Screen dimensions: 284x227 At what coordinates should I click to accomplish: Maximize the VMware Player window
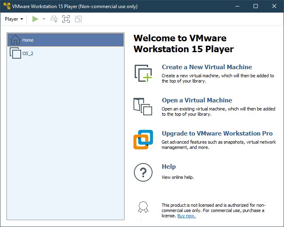pyautogui.click(x=256, y=6)
